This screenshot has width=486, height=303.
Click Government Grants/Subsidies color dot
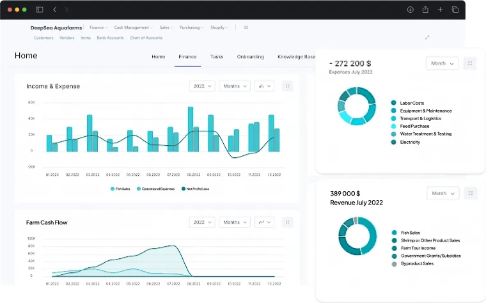(x=394, y=256)
